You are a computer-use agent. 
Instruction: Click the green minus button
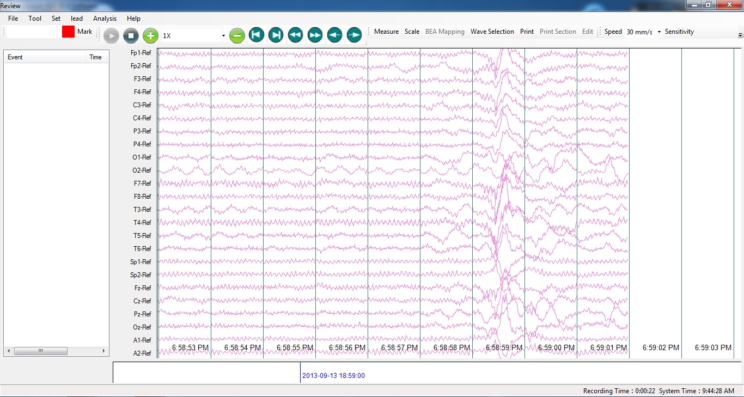point(237,36)
